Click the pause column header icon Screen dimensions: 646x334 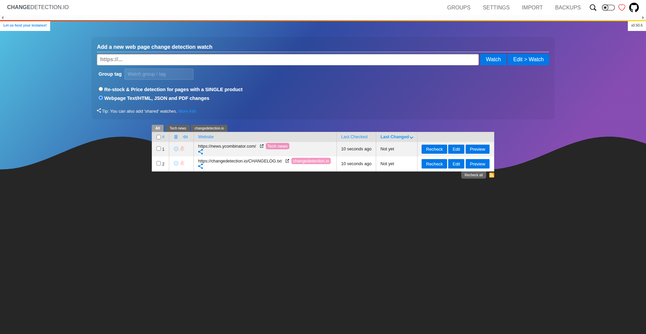(176, 137)
